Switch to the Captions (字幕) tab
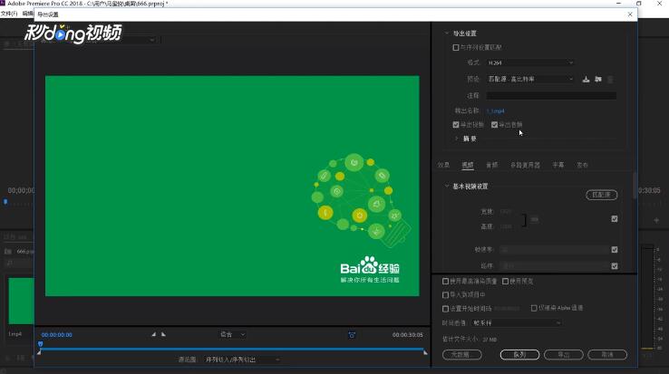 click(x=558, y=165)
